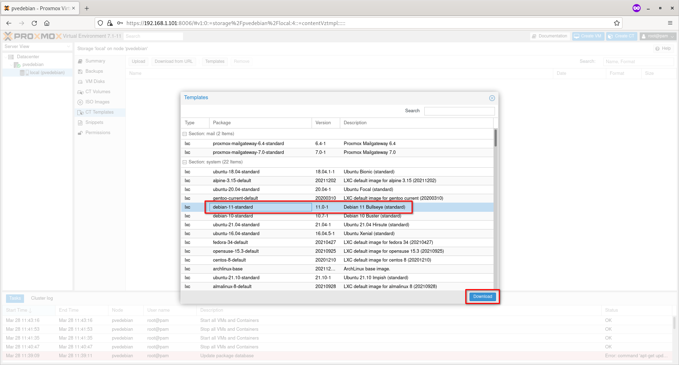Select the archlinux-base template
The width and height of the screenshot is (679, 365).
(x=337, y=269)
